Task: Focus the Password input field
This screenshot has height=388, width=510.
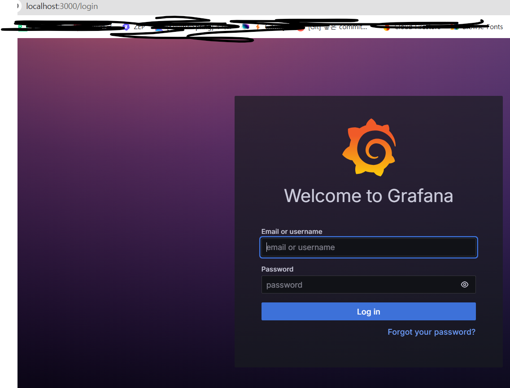Action: 369,285
